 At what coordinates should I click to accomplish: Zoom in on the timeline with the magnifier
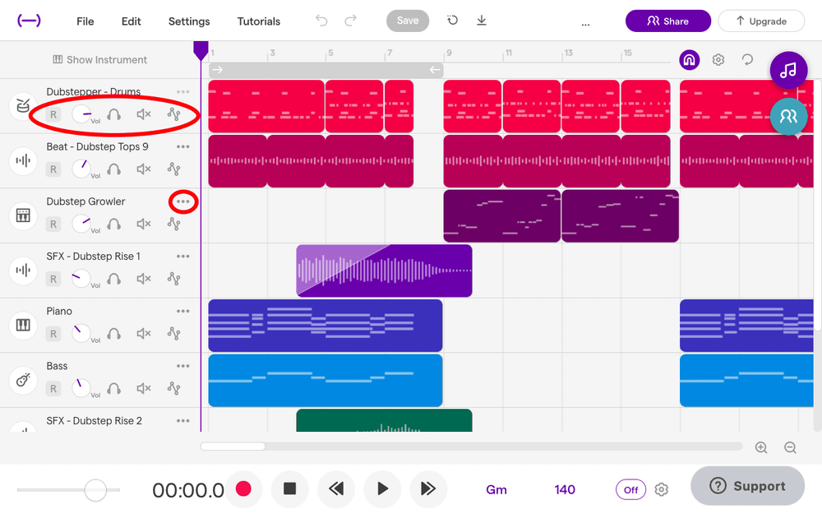[x=761, y=447]
